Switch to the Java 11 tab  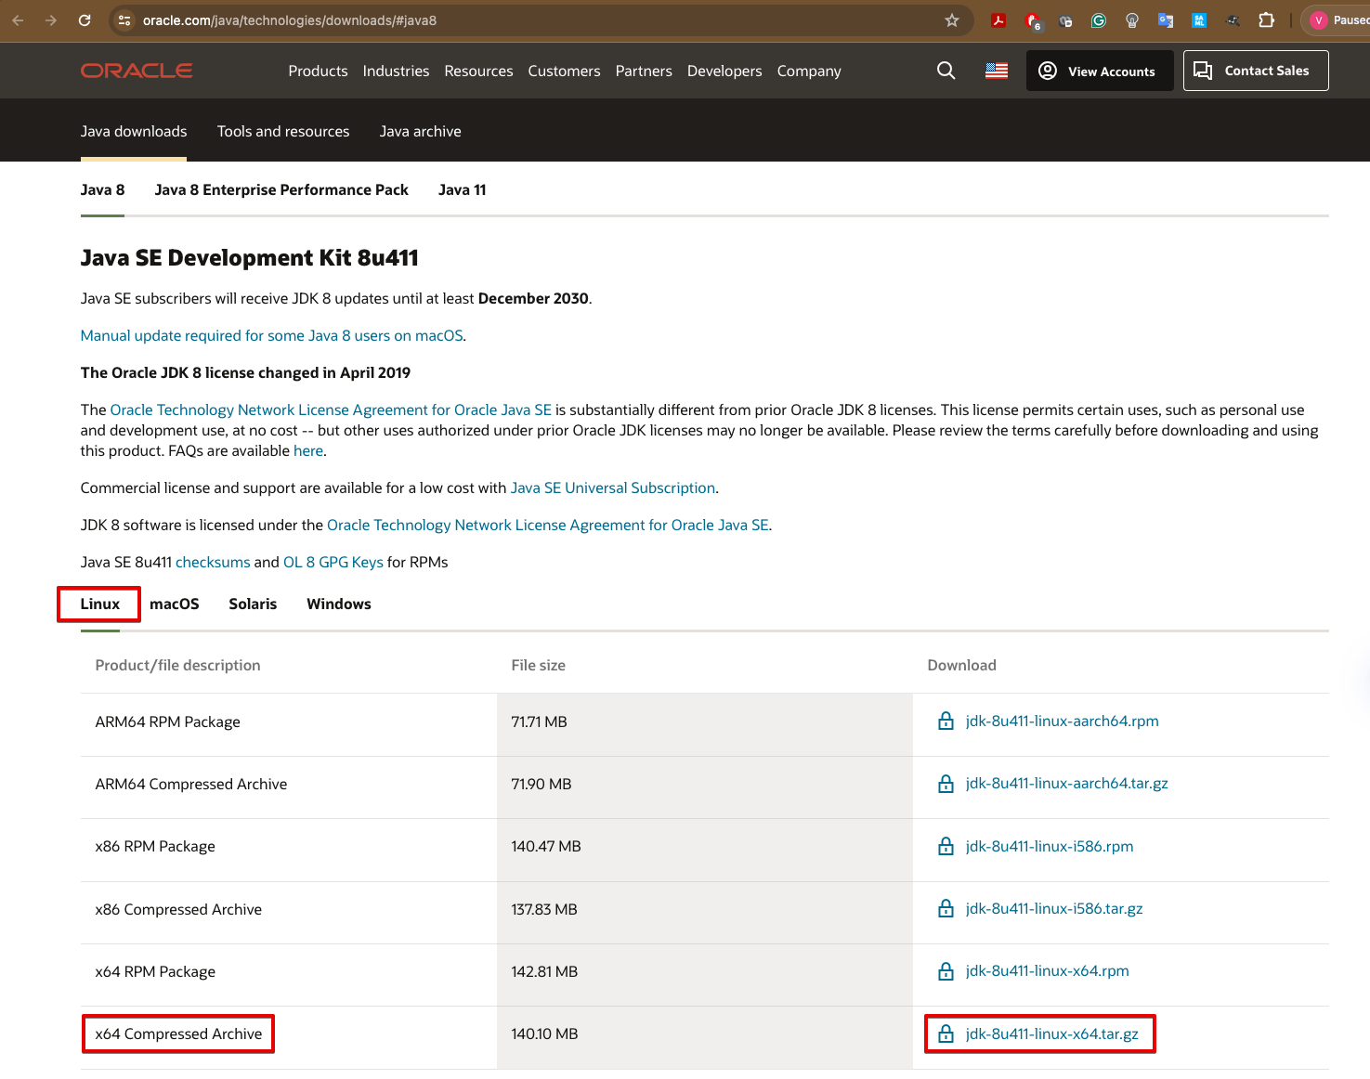point(462,189)
